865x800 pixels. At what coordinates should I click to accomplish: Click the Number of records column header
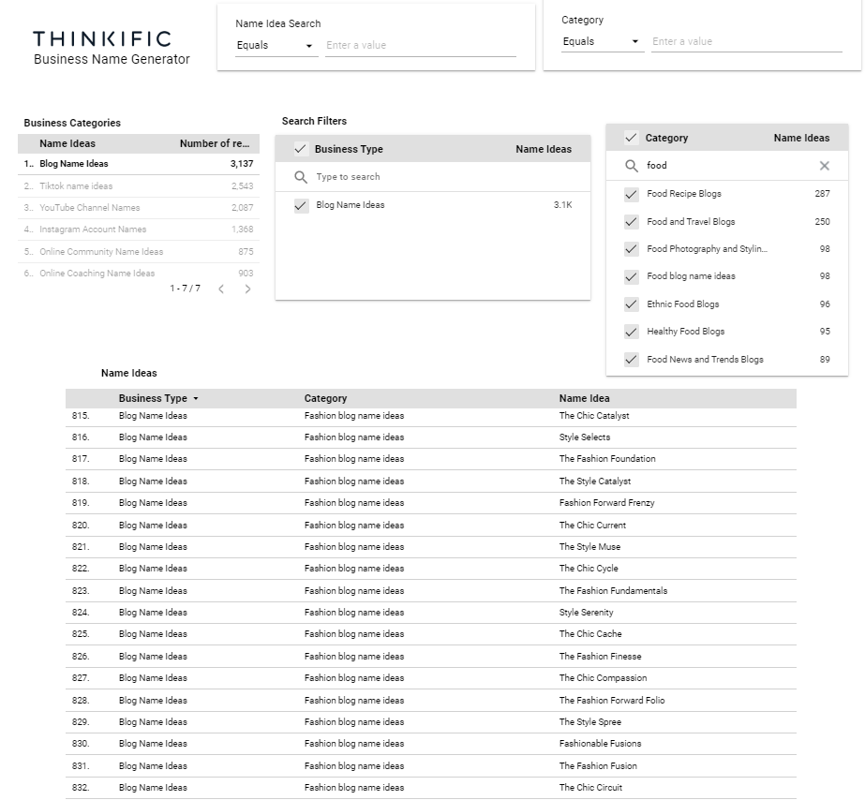coord(215,144)
